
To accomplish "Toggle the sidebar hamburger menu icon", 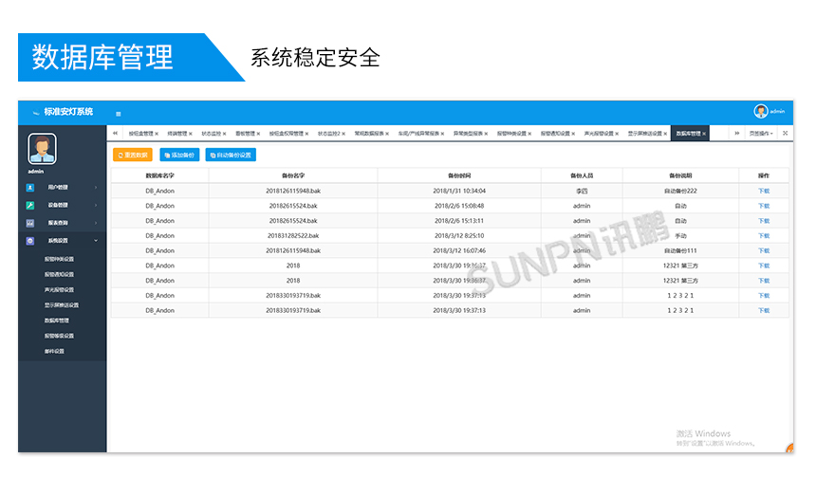I will tap(119, 114).
